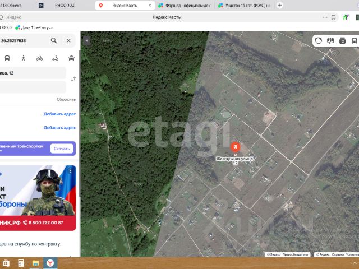Close the Яндекс Карты tab

[x=150, y=5]
